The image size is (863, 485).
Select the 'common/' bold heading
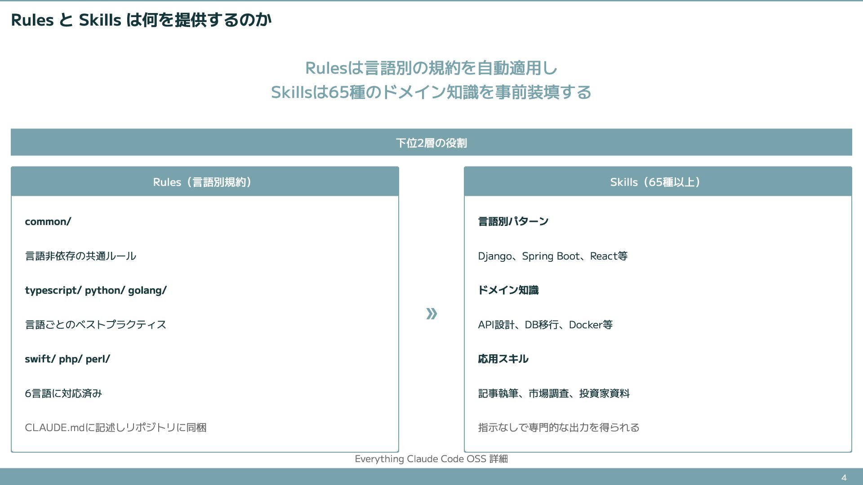pyautogui.click(x=48, y=221)
